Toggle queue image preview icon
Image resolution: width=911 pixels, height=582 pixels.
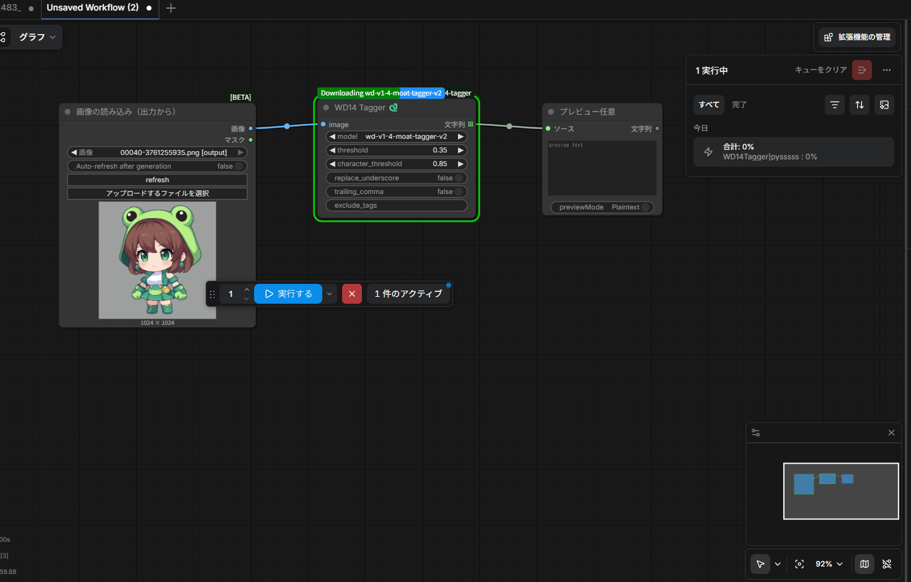(884, 105)
